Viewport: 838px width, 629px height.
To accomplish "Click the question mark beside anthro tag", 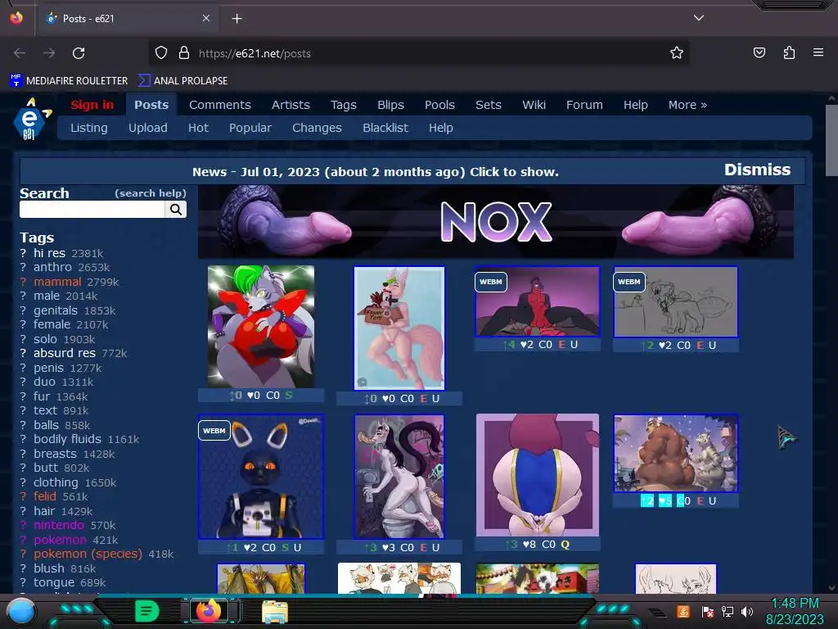I will (x=23, y=268).
